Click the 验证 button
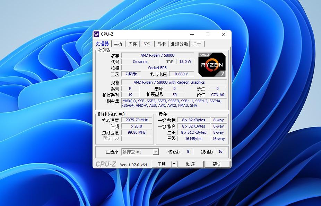This screenshot has width=321, height=206. [191, 164]
